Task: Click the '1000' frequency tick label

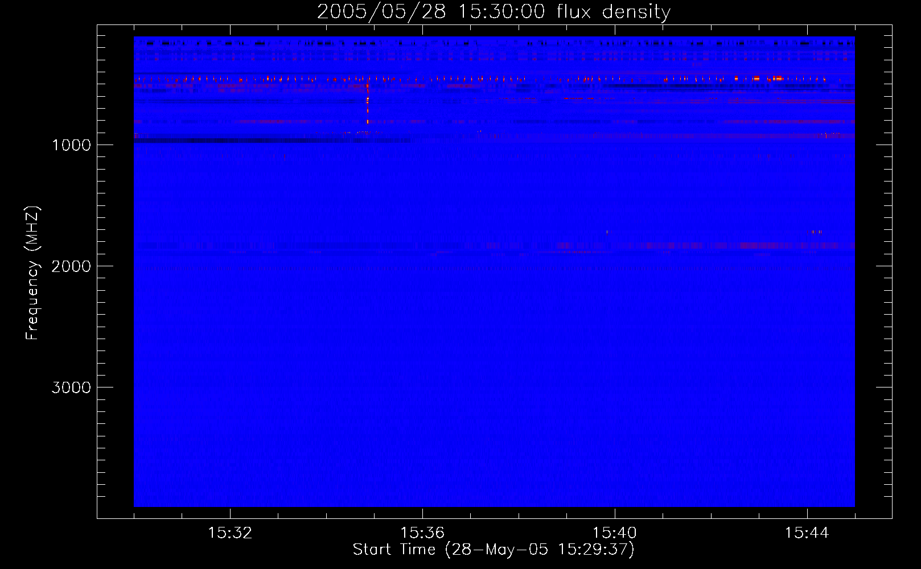Action: [x=71, y=145]
